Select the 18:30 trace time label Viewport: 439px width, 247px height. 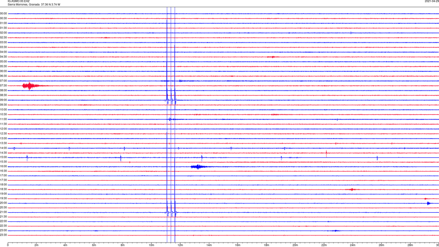tap(3, 189)
